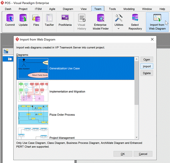The width and height of the screenshot is (170, 163).
Task: Open the Tools ribbon tab
Action: (x=112, y=9)
